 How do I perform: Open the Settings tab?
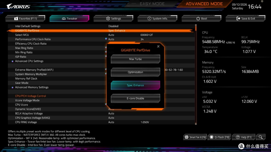point(114,18)
